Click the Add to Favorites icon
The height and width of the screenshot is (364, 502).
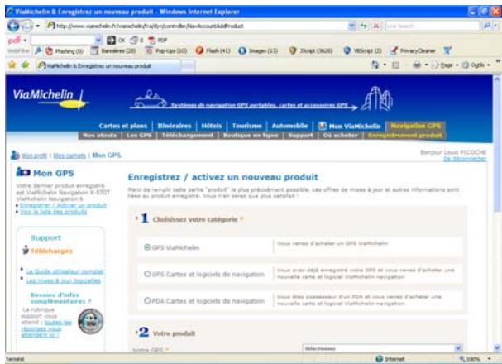pyautogui.click(x=25, y=65)
